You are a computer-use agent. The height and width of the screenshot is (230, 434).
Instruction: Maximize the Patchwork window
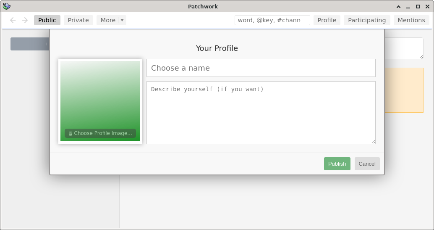click(x=418, y=6)
